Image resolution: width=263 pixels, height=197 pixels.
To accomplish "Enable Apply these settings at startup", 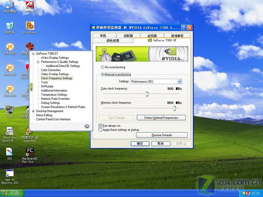I will click(x=100, y=130).
